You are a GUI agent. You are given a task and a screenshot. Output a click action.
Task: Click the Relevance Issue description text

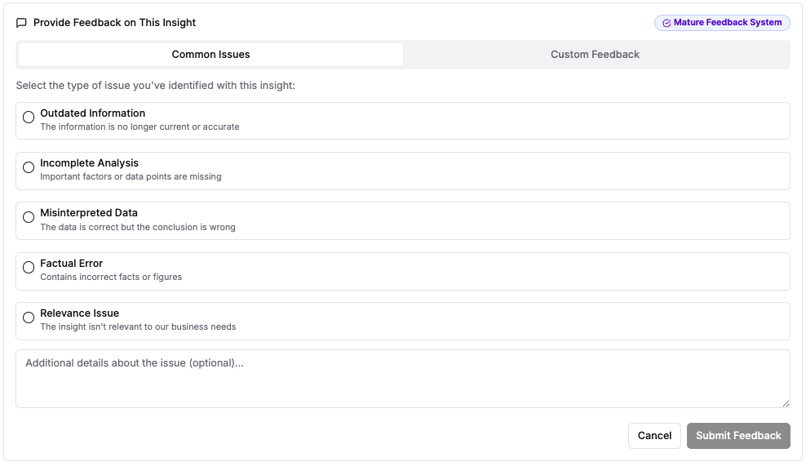coord(138,327)
